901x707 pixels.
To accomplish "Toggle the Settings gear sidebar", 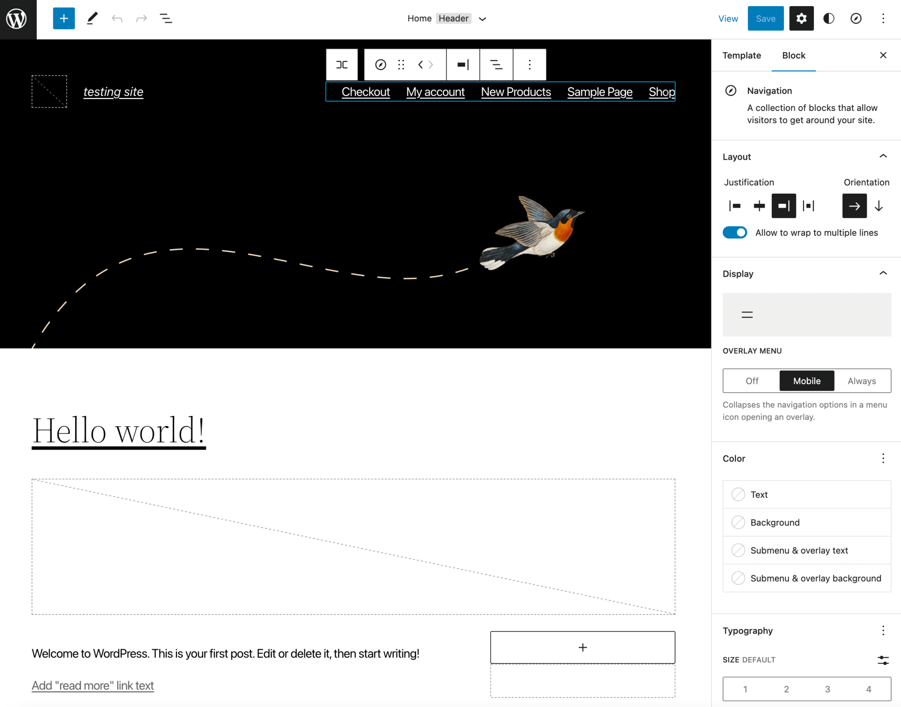I will tap(801, 18).
